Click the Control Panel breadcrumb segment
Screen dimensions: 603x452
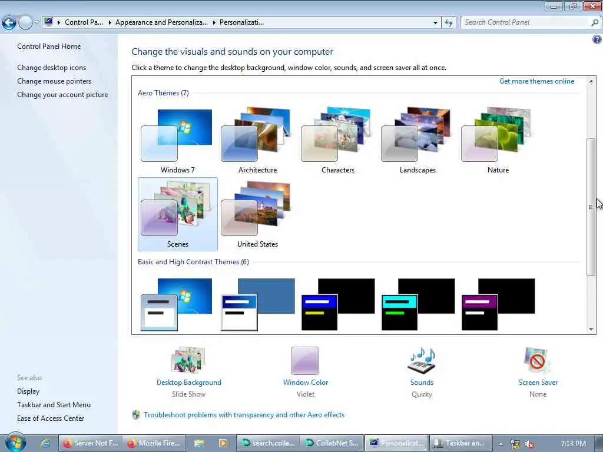click(84, 22)
